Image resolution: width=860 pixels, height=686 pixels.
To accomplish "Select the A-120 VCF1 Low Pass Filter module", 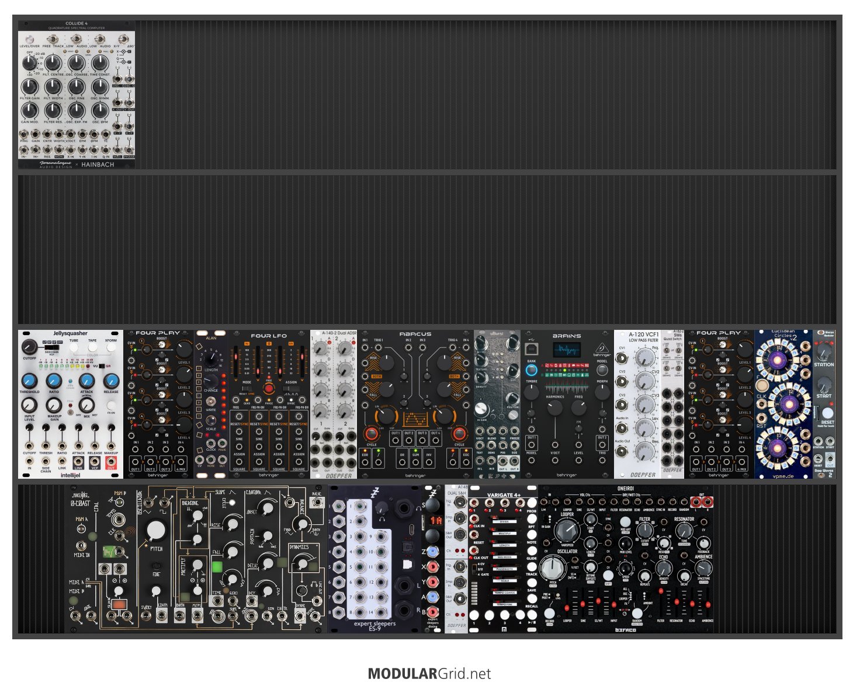I will pos(637,405).
